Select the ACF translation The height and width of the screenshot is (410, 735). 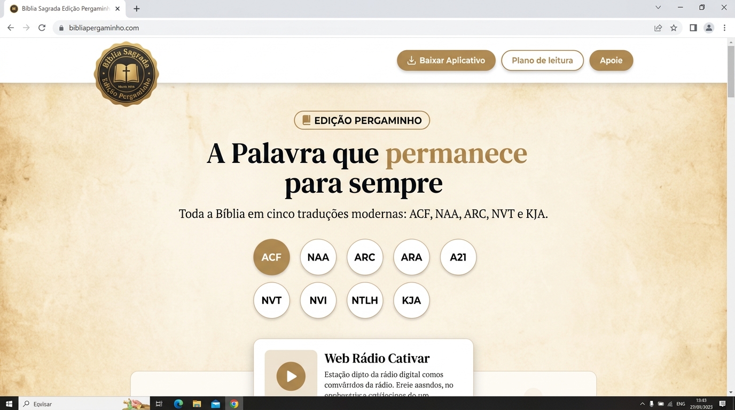271,257
